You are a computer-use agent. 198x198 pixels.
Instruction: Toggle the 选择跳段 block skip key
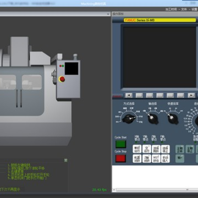point(156,149)
